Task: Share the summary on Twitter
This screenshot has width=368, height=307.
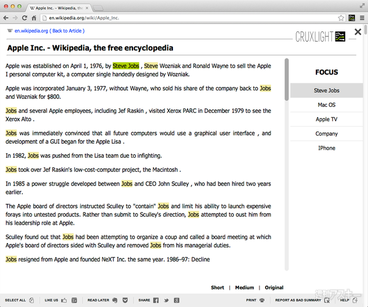Action: click(166, 300)
